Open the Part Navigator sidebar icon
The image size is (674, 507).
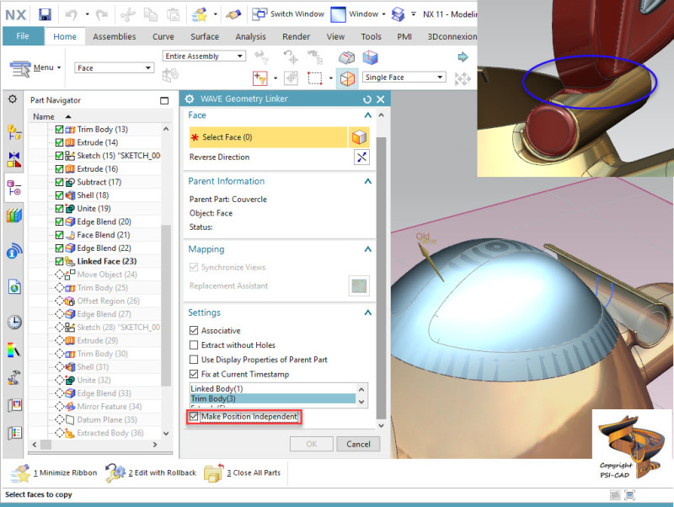click(x=13, y=188)
